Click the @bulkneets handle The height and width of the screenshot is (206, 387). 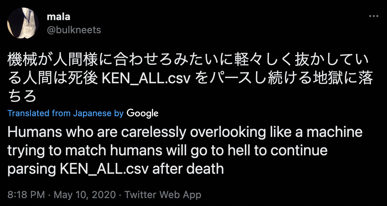(x=74, y=30)
